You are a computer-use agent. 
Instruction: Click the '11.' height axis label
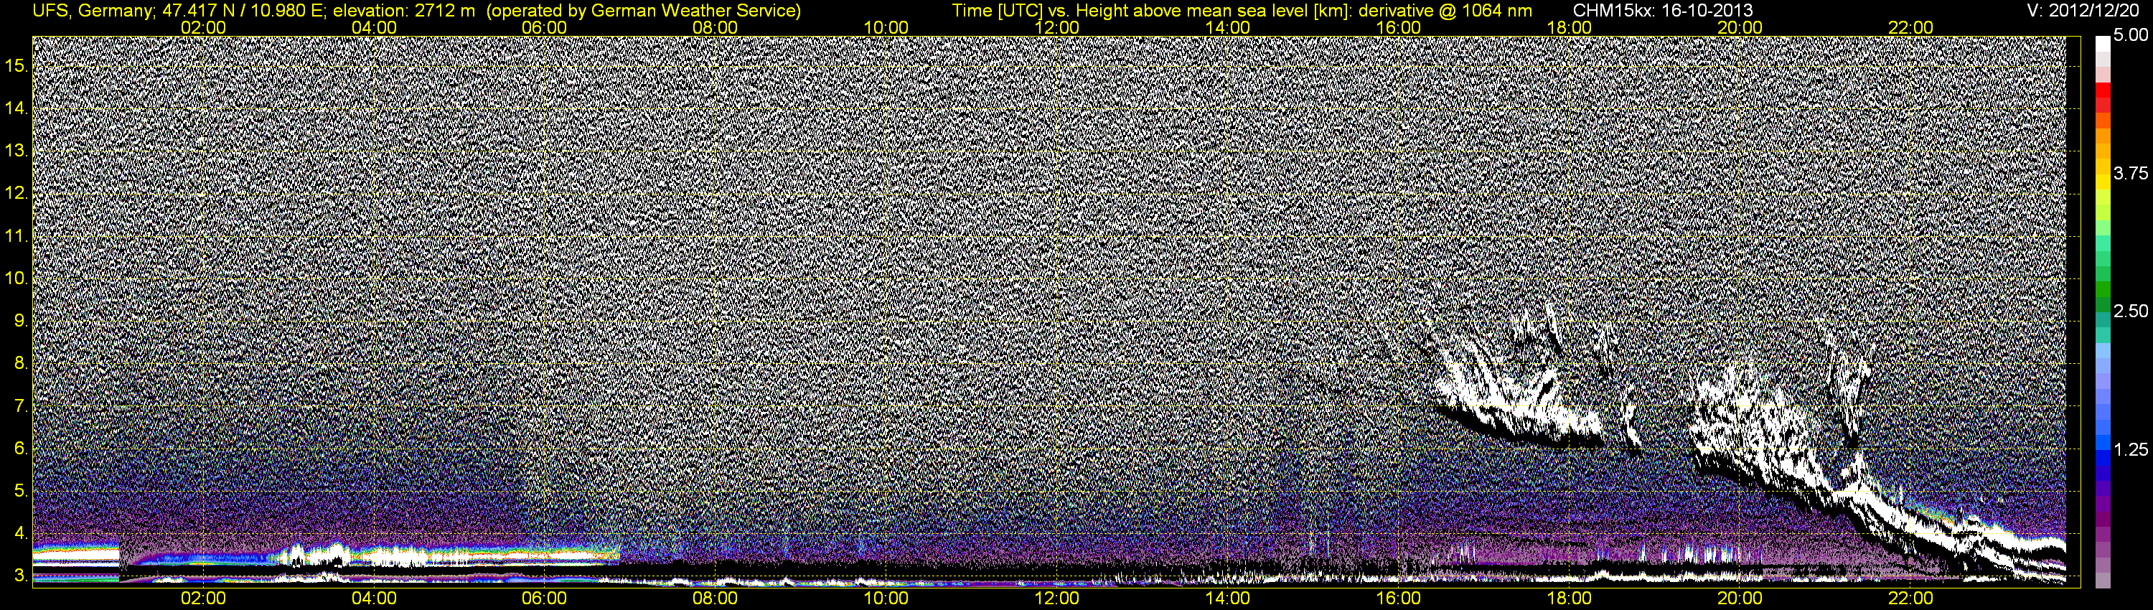17,235
